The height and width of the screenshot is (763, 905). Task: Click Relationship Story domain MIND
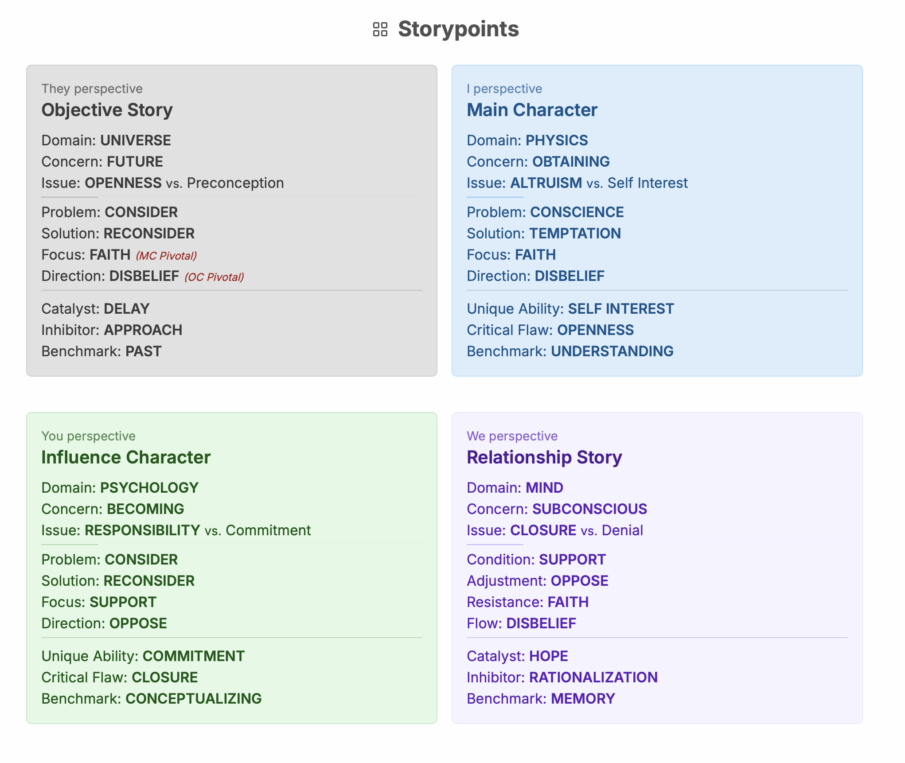[544, 488]
